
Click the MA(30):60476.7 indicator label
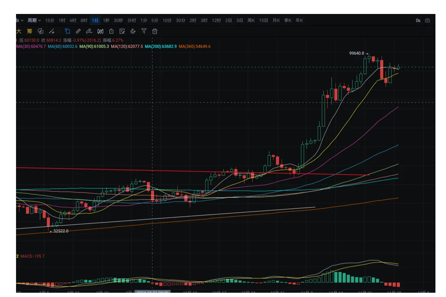[31, 46]
